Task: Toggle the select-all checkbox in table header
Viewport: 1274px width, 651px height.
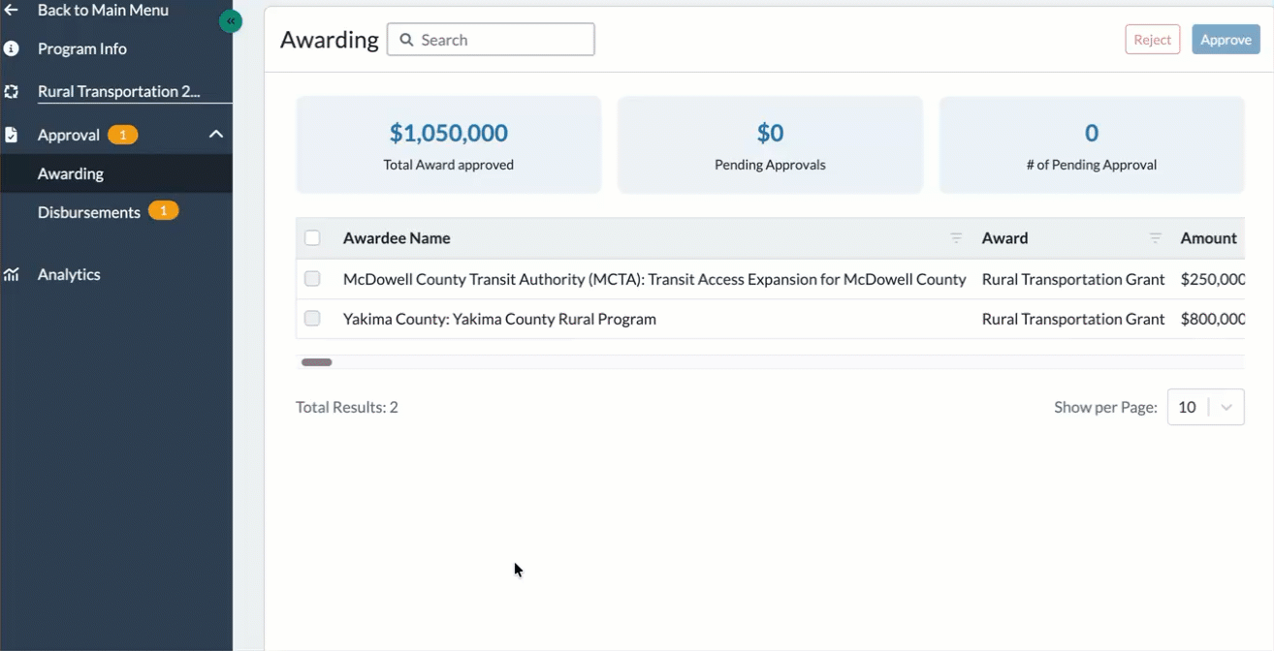Action: coord(312,238)
